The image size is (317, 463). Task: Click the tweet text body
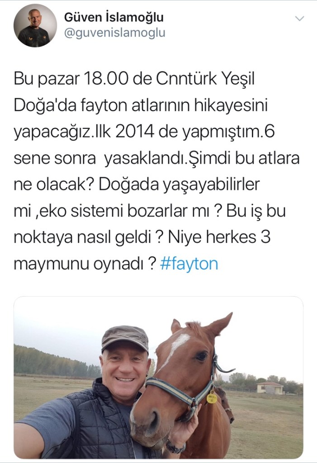156,171
